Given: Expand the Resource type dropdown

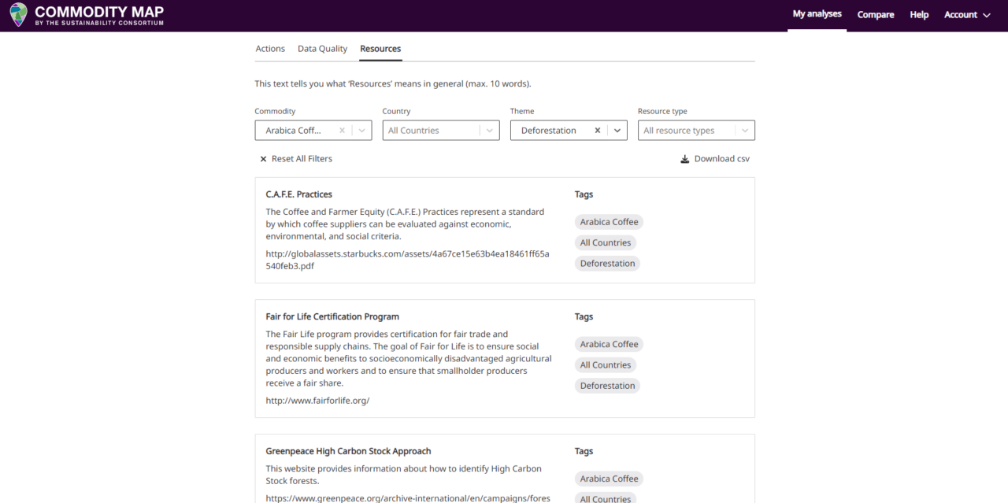Looking at the screenshot, I should [745, 129].
